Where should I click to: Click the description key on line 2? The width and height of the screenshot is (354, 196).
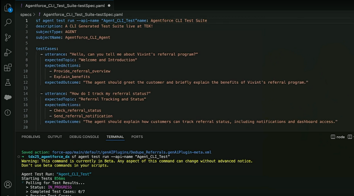48,26
